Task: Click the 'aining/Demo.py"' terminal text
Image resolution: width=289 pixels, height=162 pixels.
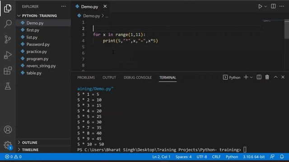Action: (95, 89)
